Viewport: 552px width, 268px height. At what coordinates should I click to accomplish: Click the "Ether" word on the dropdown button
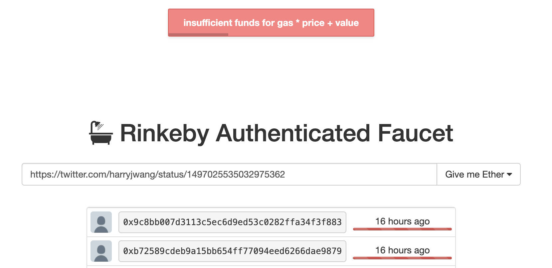(493, 175)
